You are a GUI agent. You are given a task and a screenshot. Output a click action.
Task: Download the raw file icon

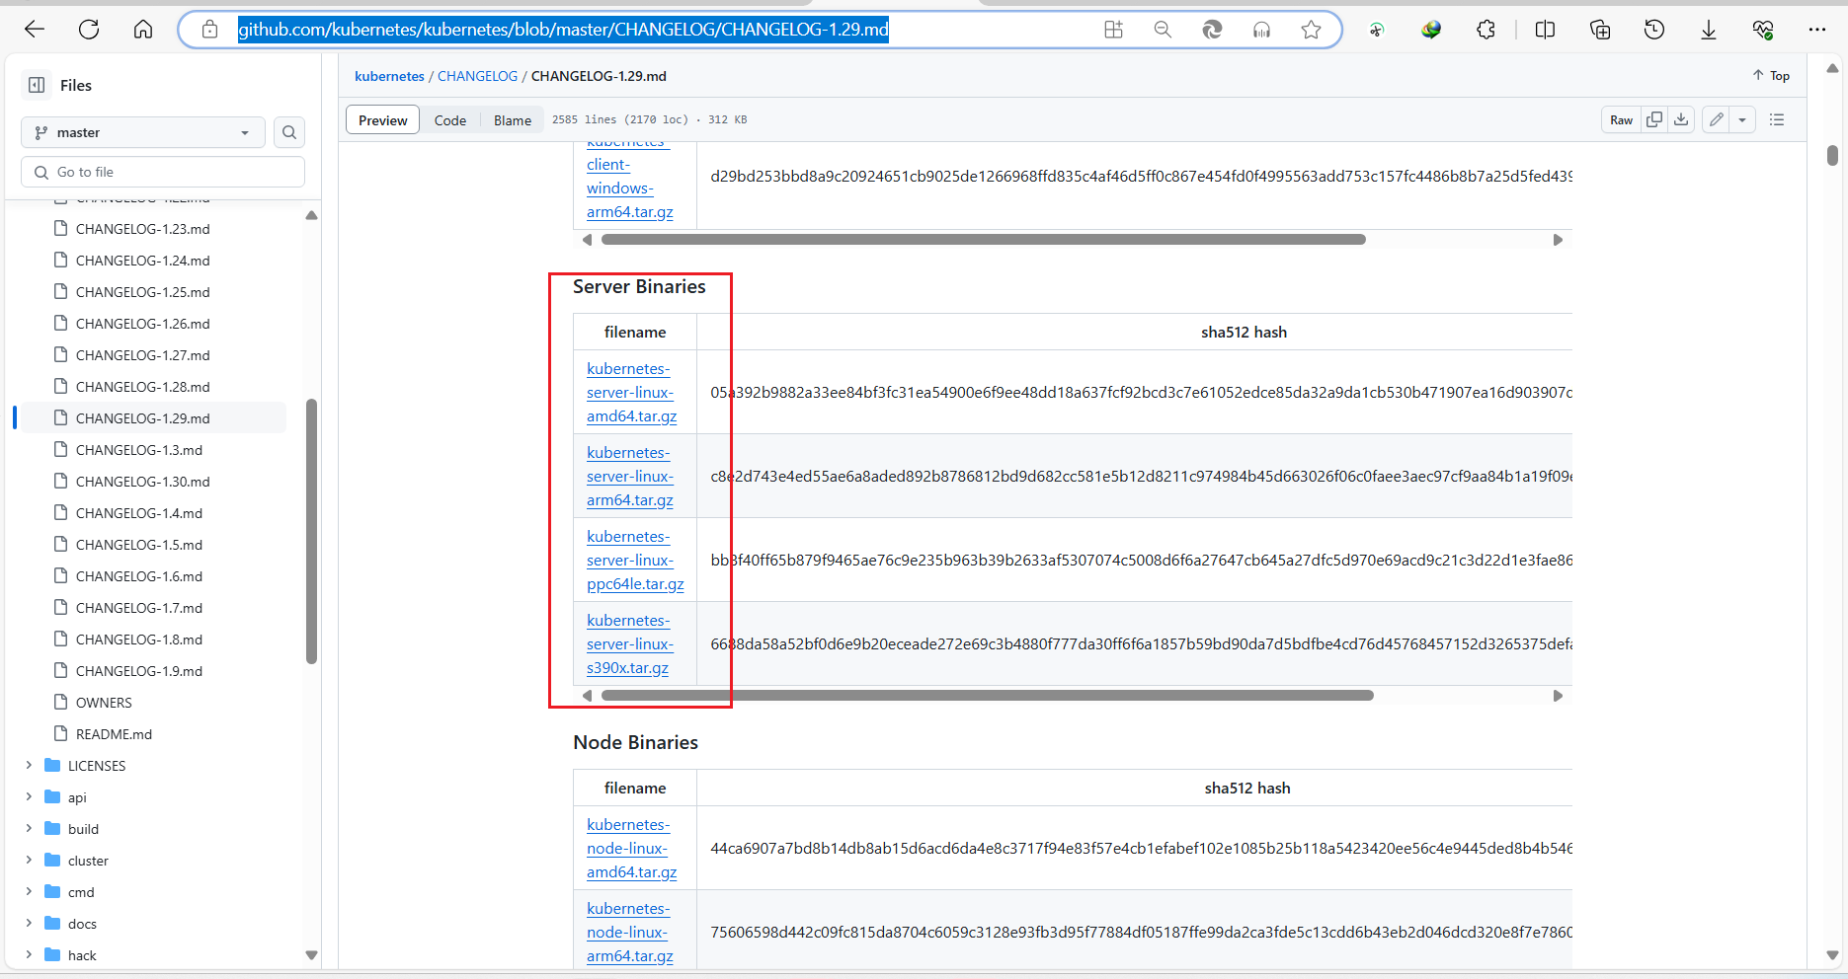coord(1681,119)
